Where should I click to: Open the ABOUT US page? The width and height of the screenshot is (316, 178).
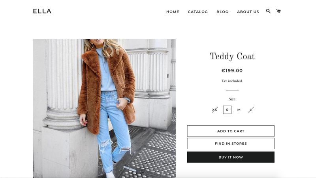pyautogui.click(x=248, y=12)
